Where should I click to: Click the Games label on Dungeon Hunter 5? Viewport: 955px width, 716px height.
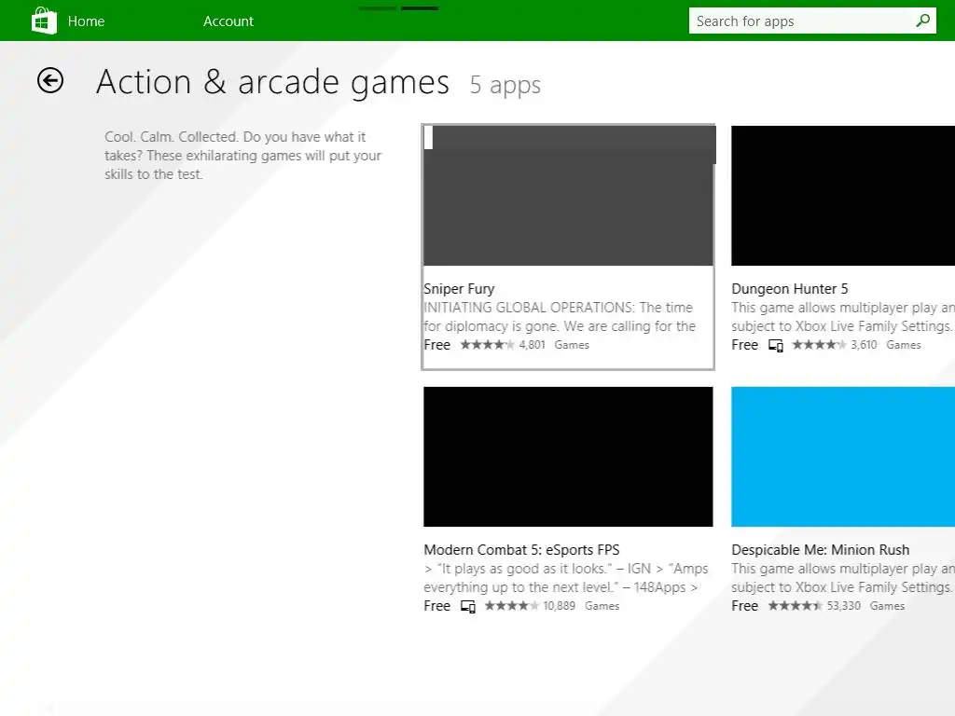pos(903,345)
